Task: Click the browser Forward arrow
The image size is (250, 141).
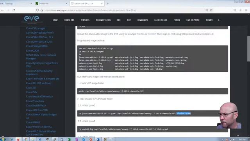Action: click(8, 10)
